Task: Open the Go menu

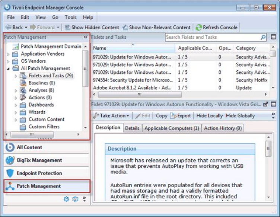Action: [55, 17]
